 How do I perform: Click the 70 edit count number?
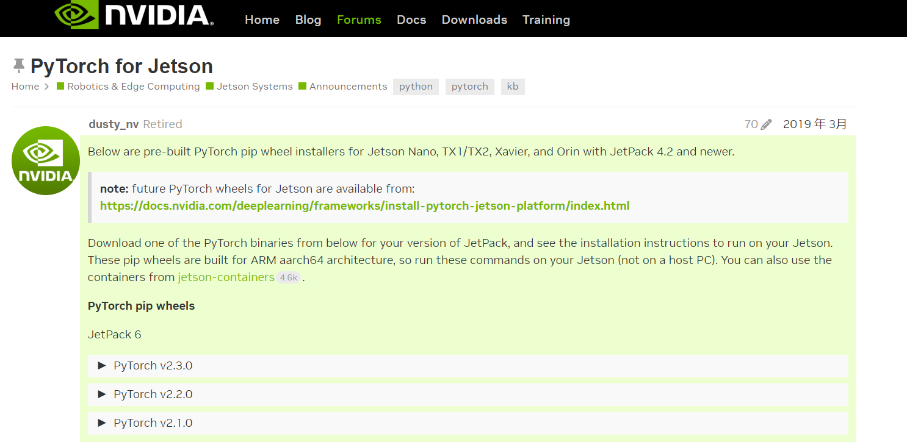point(751,124)
